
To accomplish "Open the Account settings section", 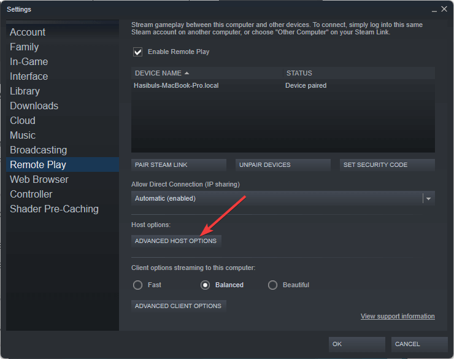I will pyautogui.click(x=62, y=32).
